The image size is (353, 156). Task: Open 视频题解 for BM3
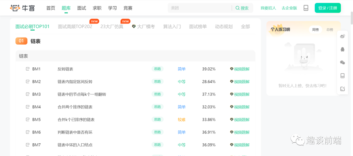pos(240,94)
